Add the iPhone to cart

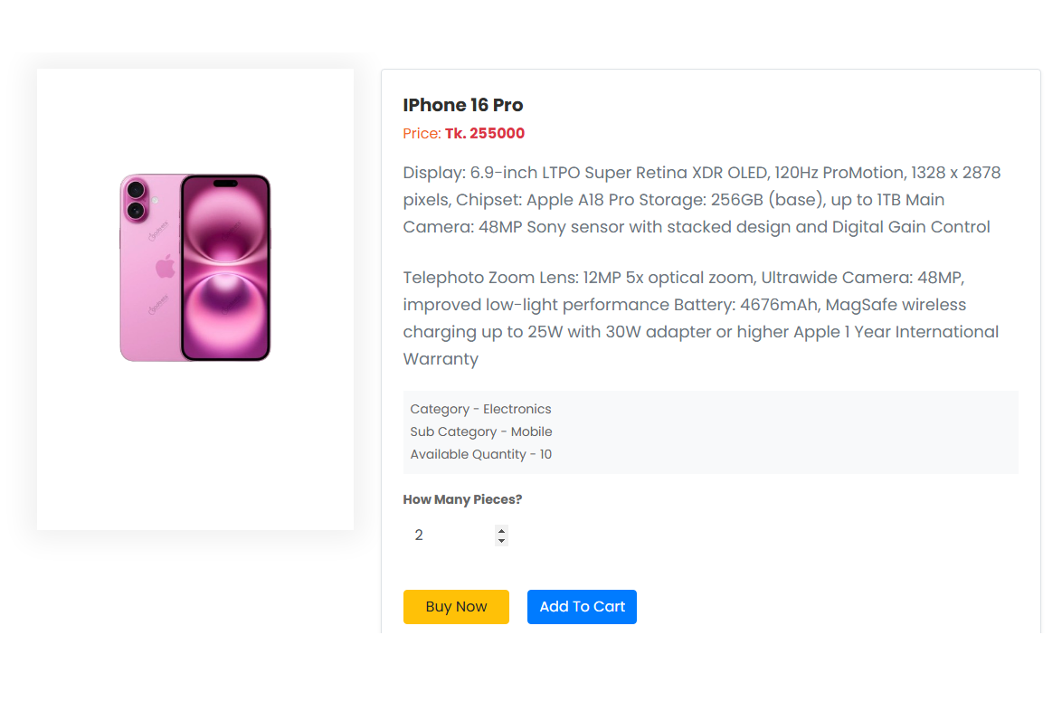[x=582, y=607]
